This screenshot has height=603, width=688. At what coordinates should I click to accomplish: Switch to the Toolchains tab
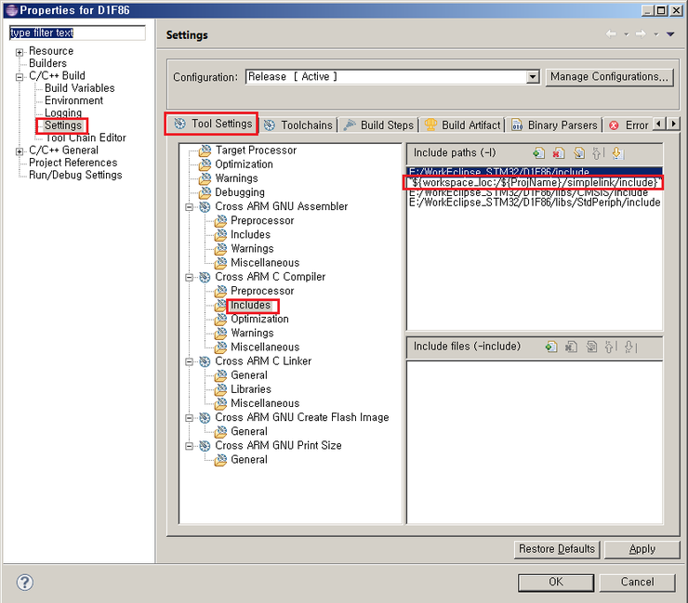click(x=298, y=125)
